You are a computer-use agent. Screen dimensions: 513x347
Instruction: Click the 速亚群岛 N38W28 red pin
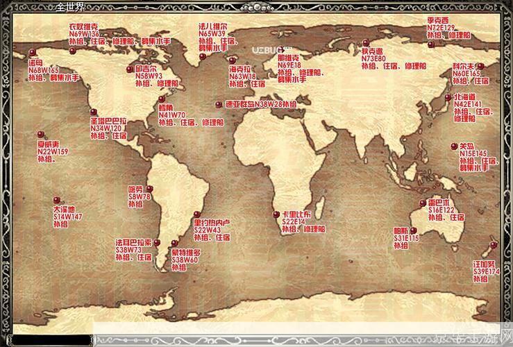pos(219,104)
